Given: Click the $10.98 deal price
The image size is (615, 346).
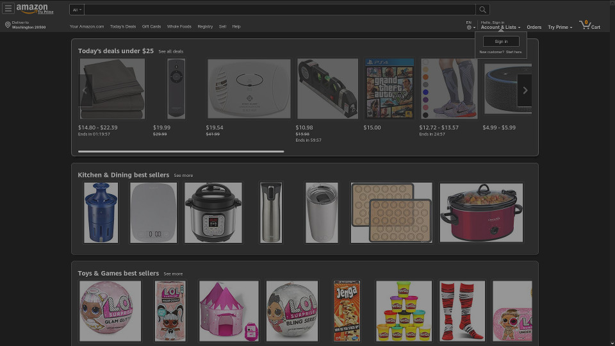Looking at the screenshot, I should (x=304, y=128).
